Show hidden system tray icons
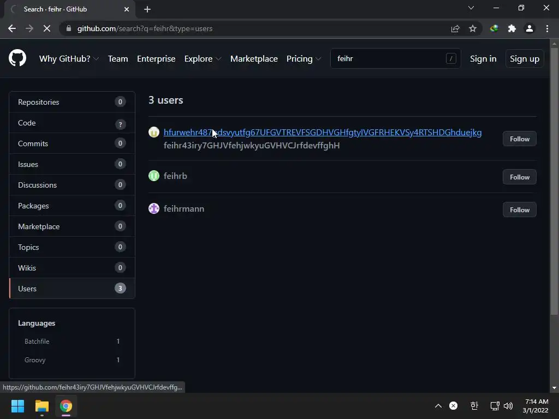559x419 pixels. coord(438,406)
